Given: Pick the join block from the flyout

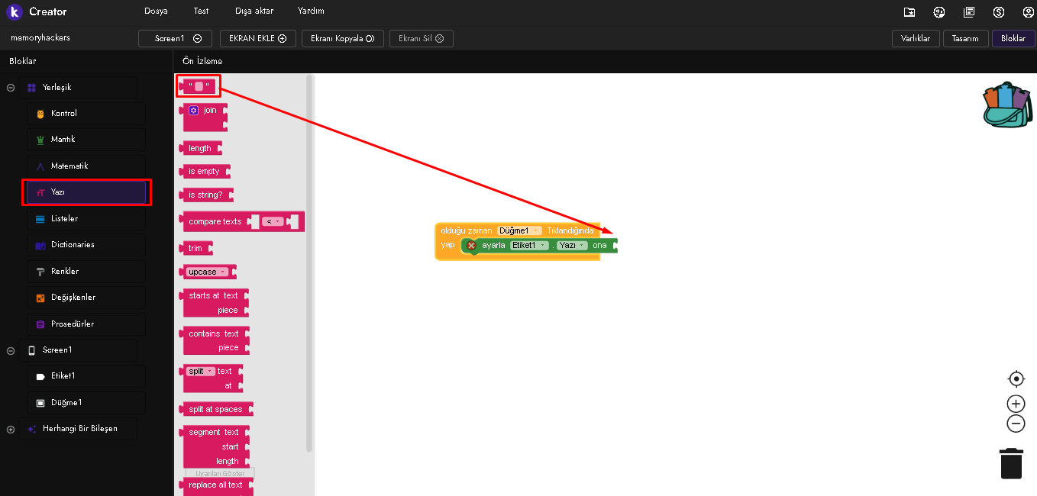Looking at the screenshot, I should pyautogui.click(x=204, y=116).
